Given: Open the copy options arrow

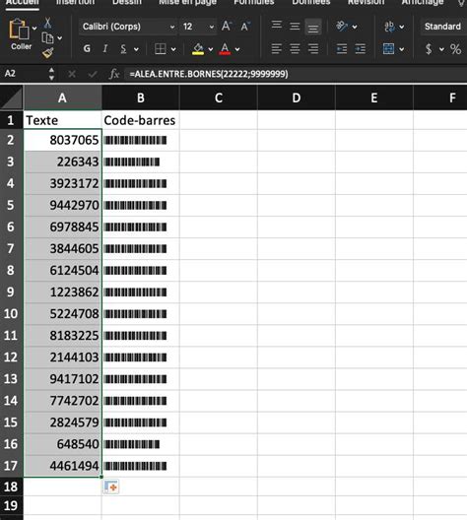Looking at the screenshot, I should click(x=60, y=38).
